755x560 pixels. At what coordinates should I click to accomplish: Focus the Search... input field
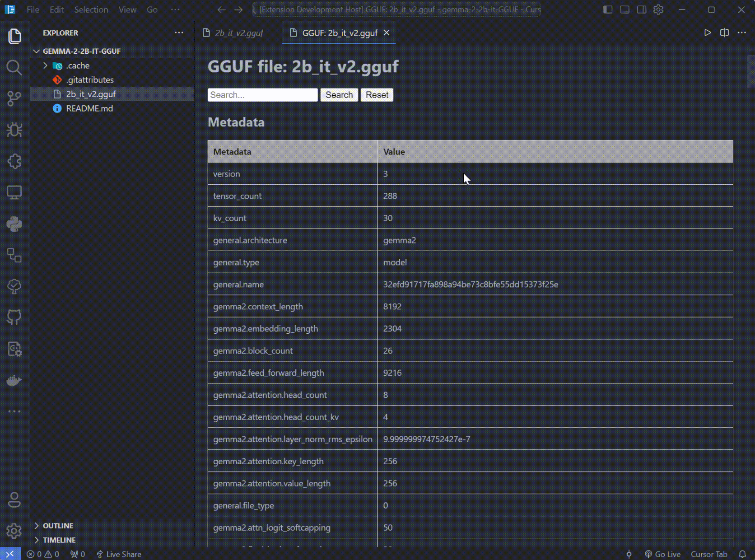(x=263, y=95)
